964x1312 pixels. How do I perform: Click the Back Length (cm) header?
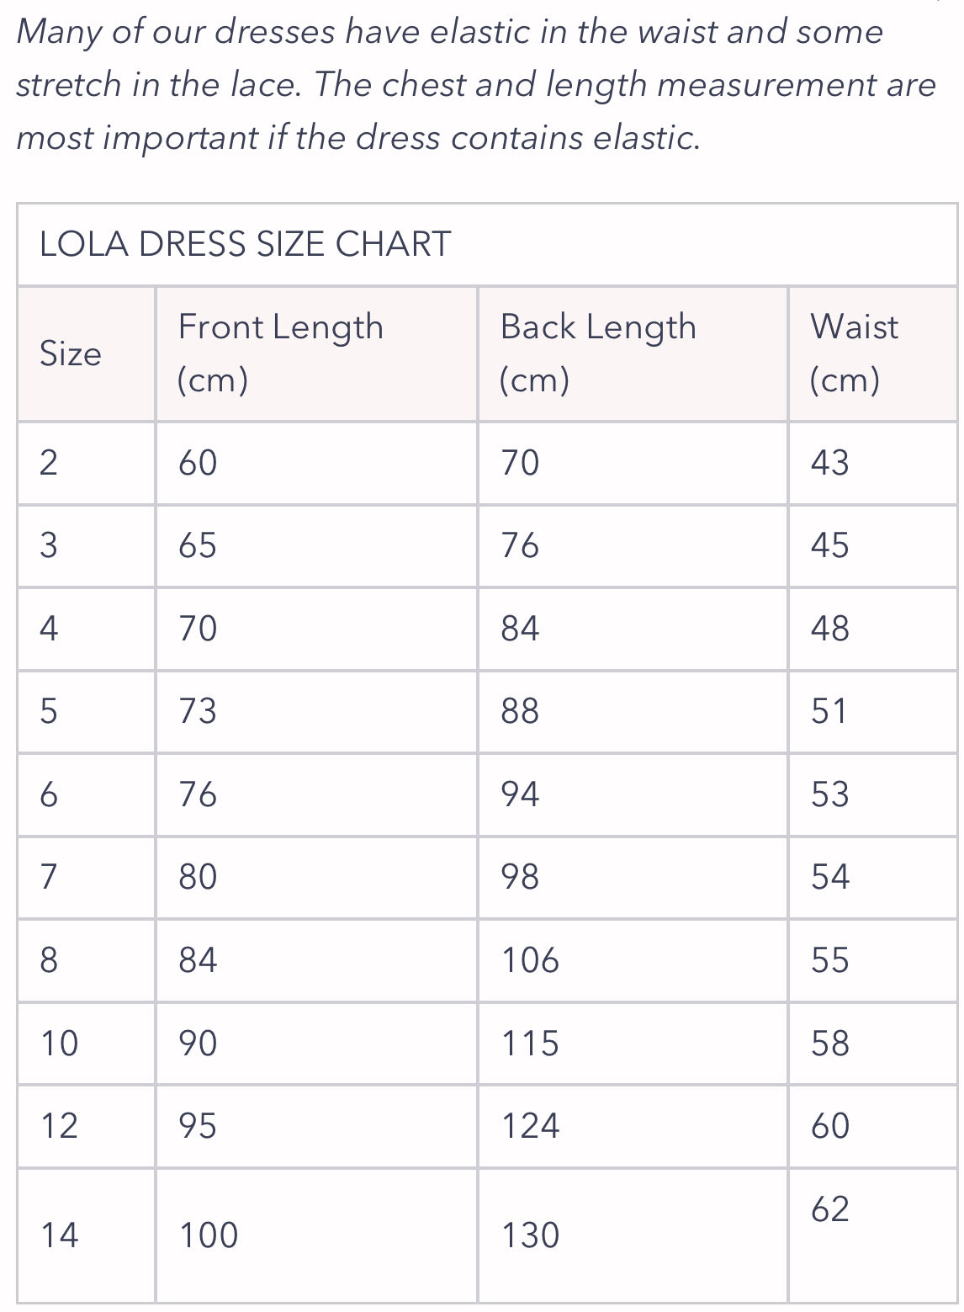[x=598, y=353]
